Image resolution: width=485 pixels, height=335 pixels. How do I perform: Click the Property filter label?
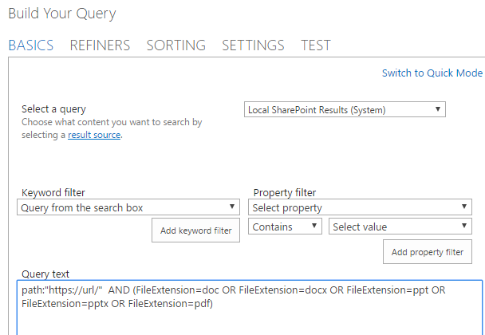pyautogui.click(x=285, y=193)
